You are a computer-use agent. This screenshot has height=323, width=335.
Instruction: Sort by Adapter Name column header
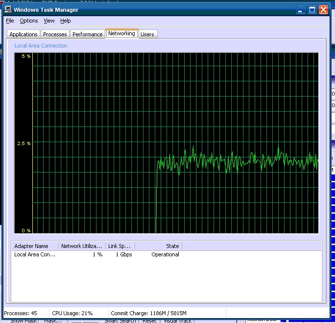pyautogui.click(x=35, y=246)
